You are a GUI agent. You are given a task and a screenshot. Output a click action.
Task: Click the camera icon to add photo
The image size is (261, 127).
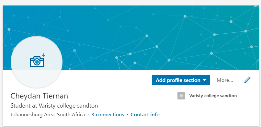pyautogui.click(x=37, y=62)
